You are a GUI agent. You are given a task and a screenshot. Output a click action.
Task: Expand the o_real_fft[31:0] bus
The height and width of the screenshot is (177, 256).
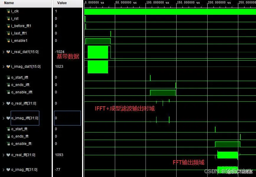tap(4, 155)
